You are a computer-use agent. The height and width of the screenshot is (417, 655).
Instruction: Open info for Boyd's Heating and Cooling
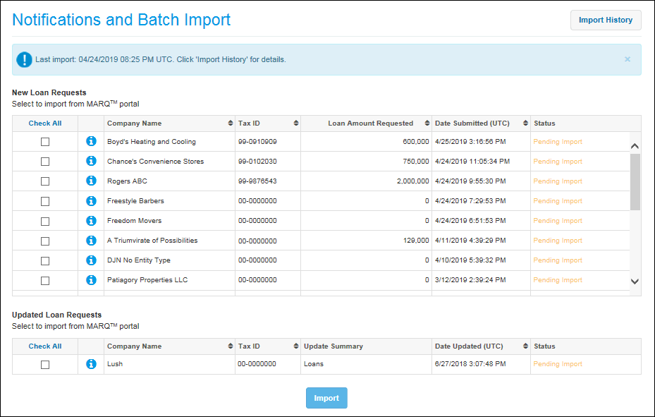(91, 141)
